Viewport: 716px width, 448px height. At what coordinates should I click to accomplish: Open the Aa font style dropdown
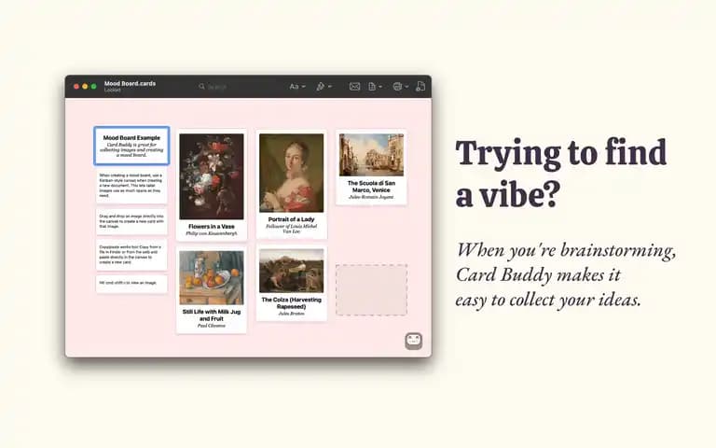tap(296, 87)
